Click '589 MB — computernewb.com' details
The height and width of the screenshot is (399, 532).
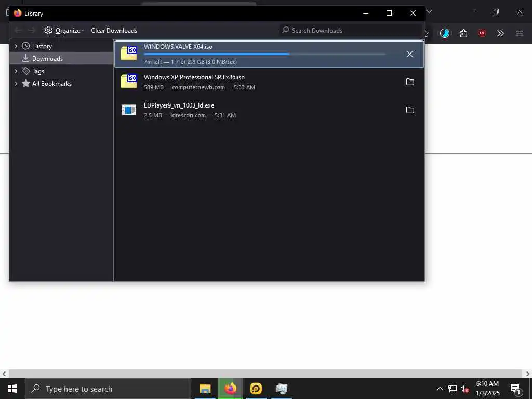[x=199, y=87]
